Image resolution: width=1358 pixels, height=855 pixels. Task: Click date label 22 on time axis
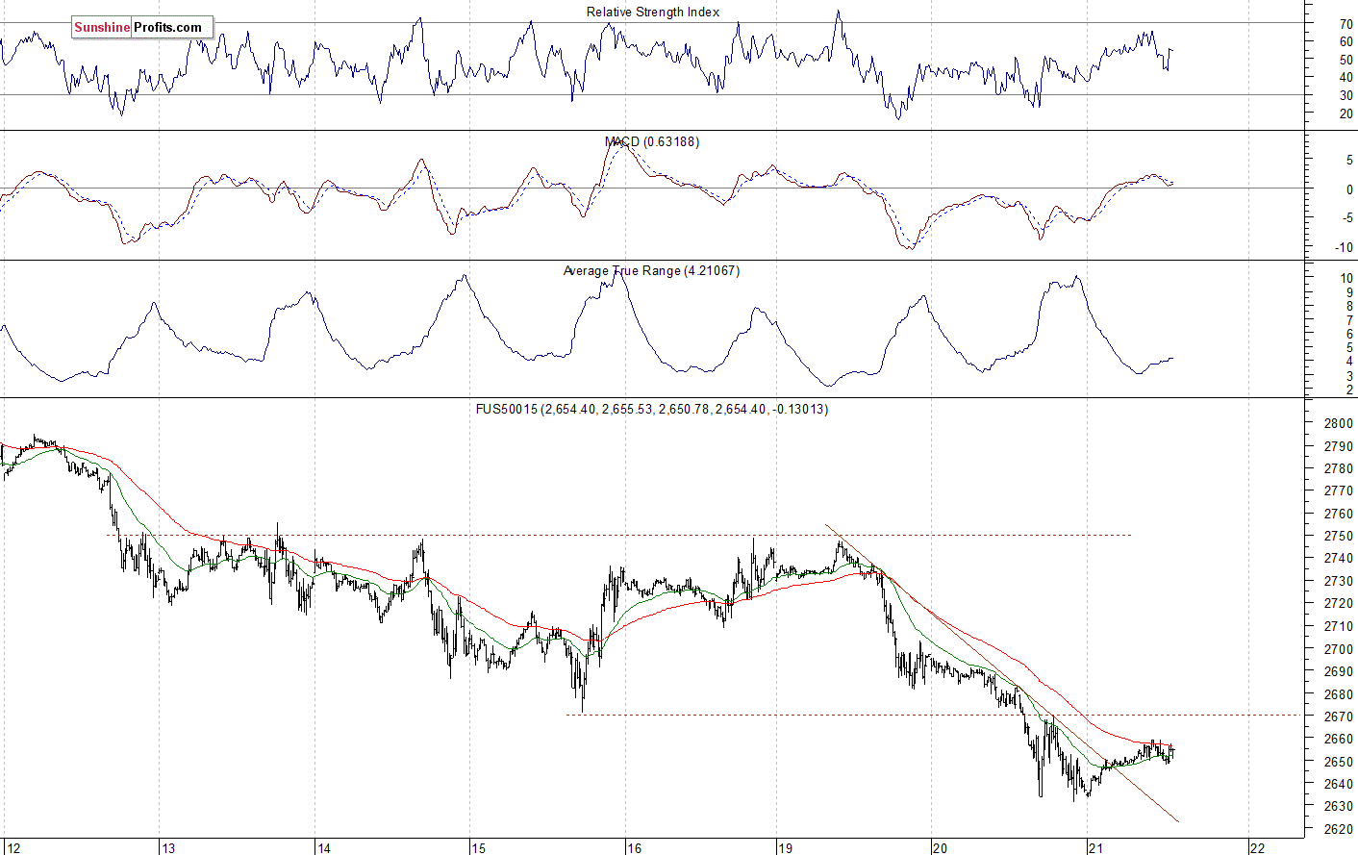(x=1257, y=847)
